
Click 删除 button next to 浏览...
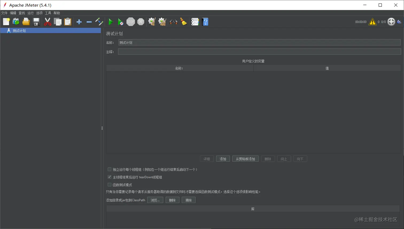coord(172,200)
